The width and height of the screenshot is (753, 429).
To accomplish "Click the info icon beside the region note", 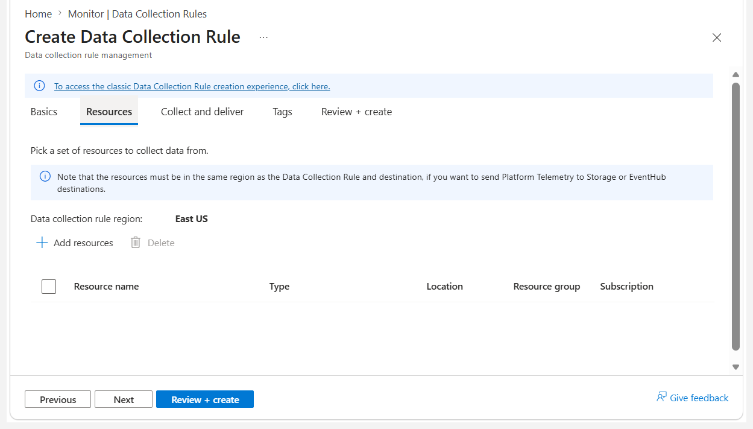I will click(x=45, y=177).
